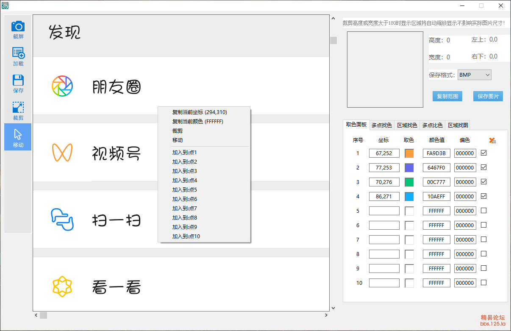Uncheck the checkbox for row 1
Viewport: 511px width, 331px height.
[x=483, y=153]
